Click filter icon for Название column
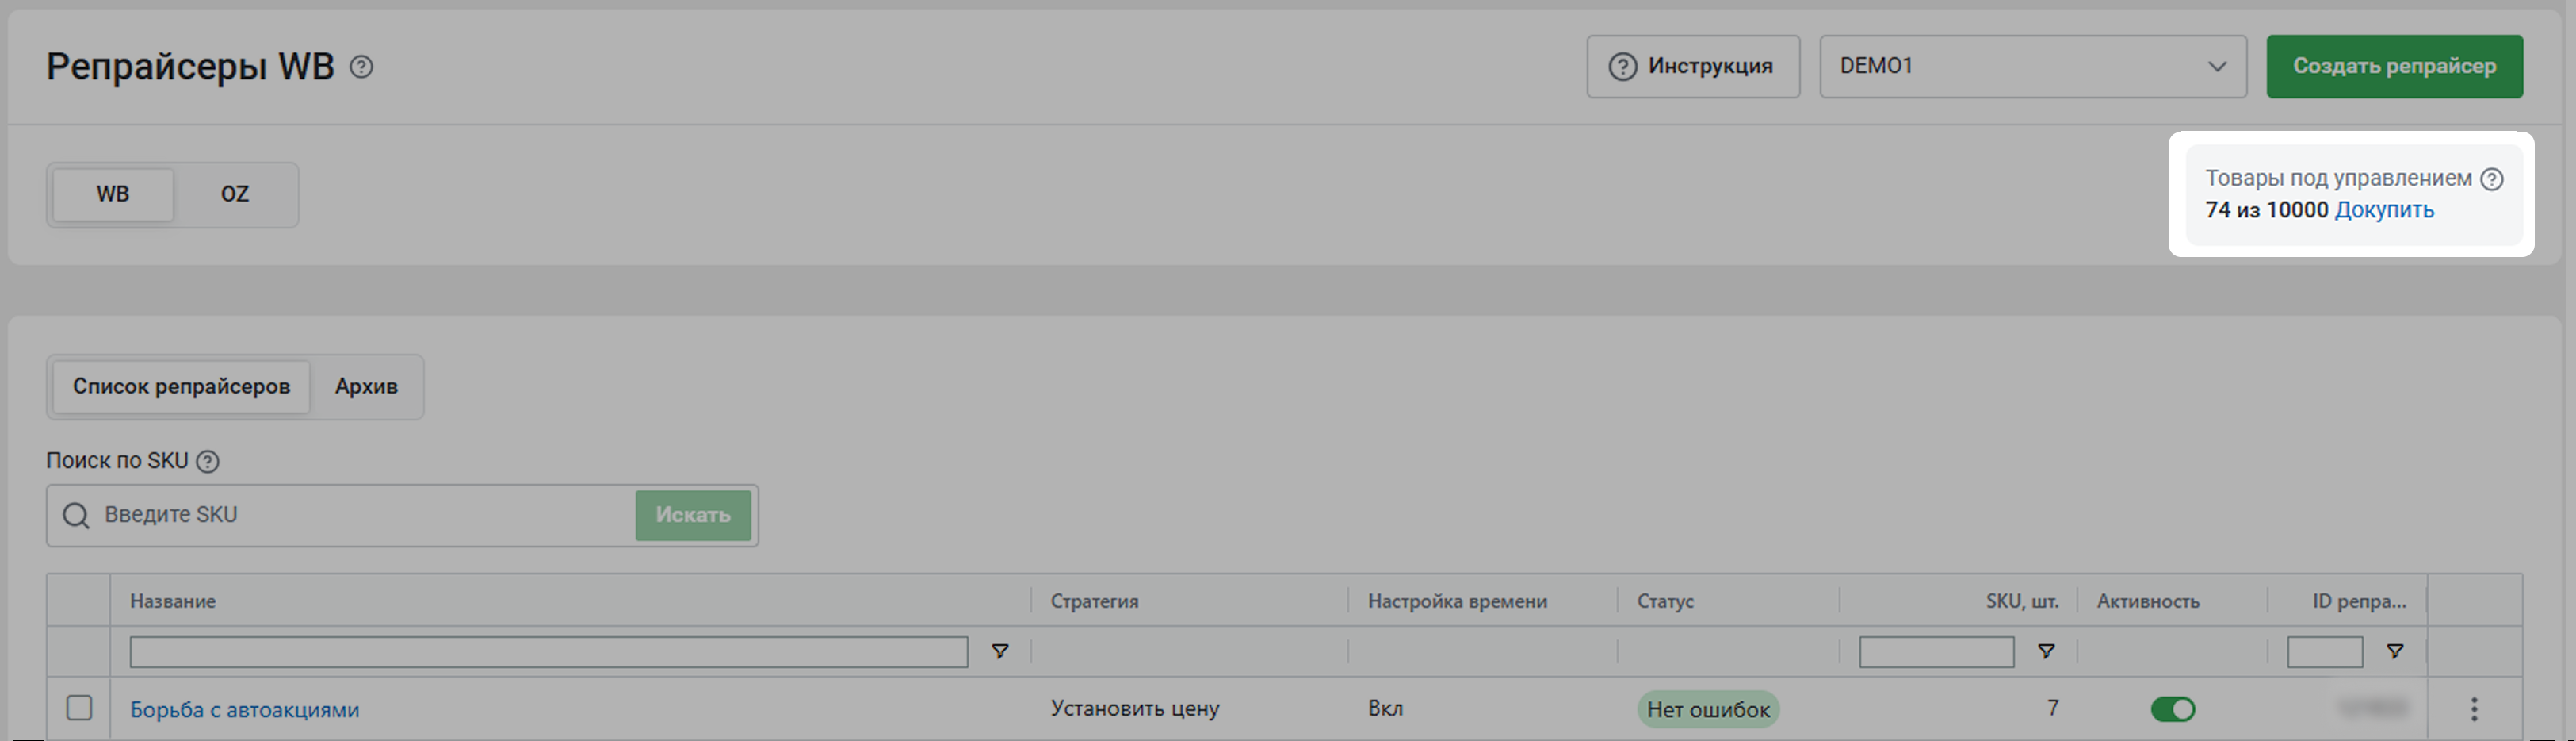Image resolution: width=2576 pixels, height=741 pixels. coord(999,652)
